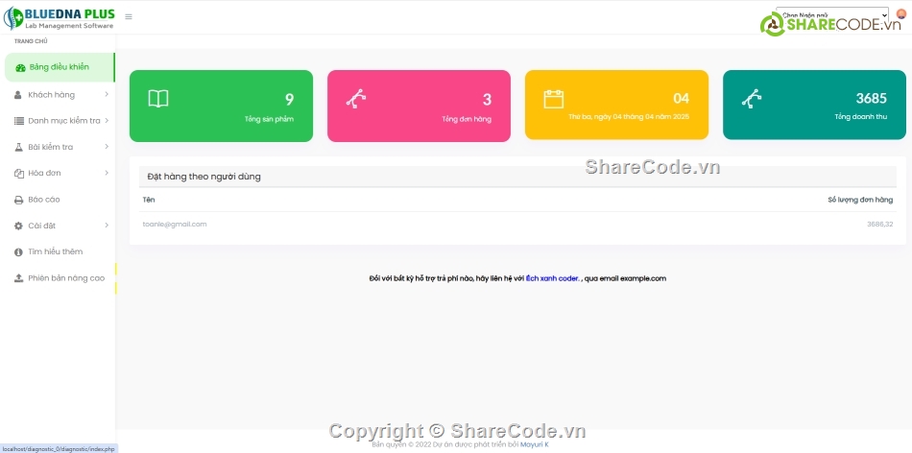Click the hamburger sidebar toggle icon
This screenshot has width=912, height=453.
(129, 16)
